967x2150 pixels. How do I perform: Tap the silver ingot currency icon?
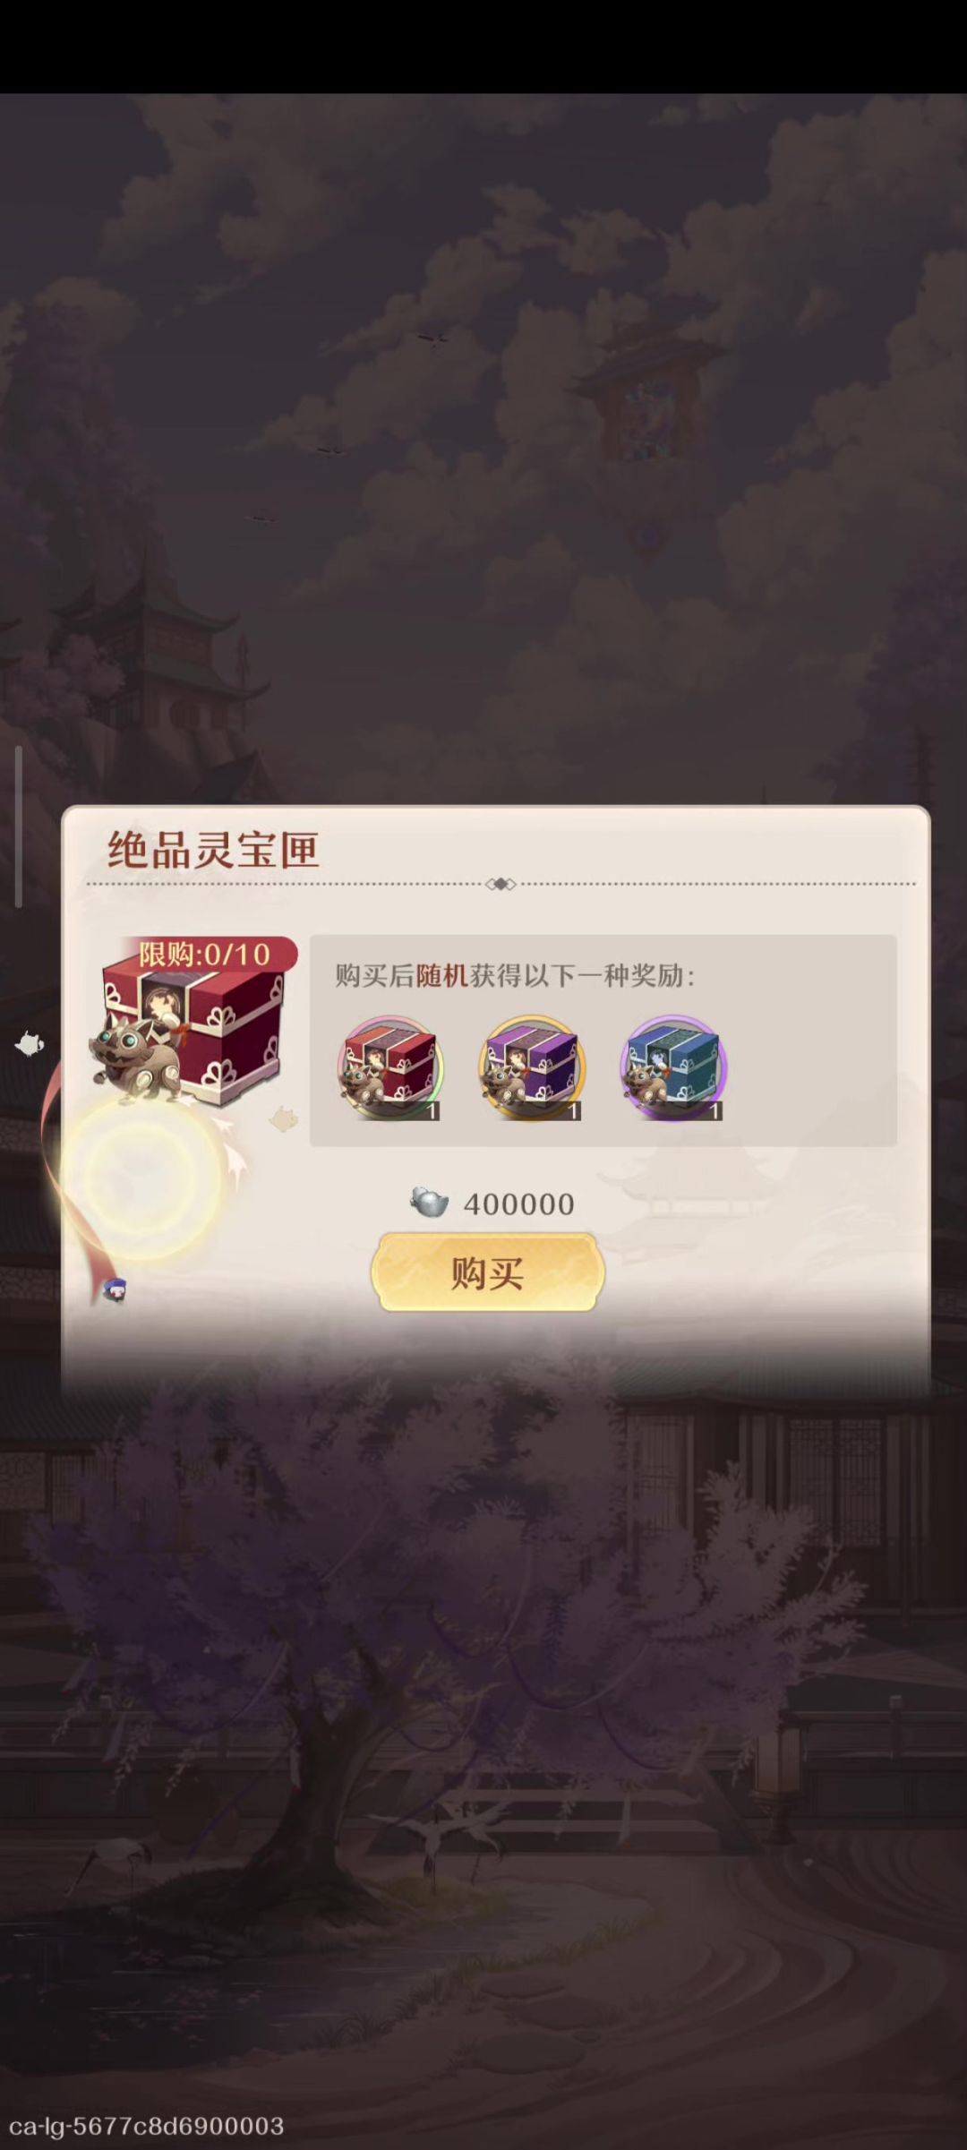[429, 1203]
